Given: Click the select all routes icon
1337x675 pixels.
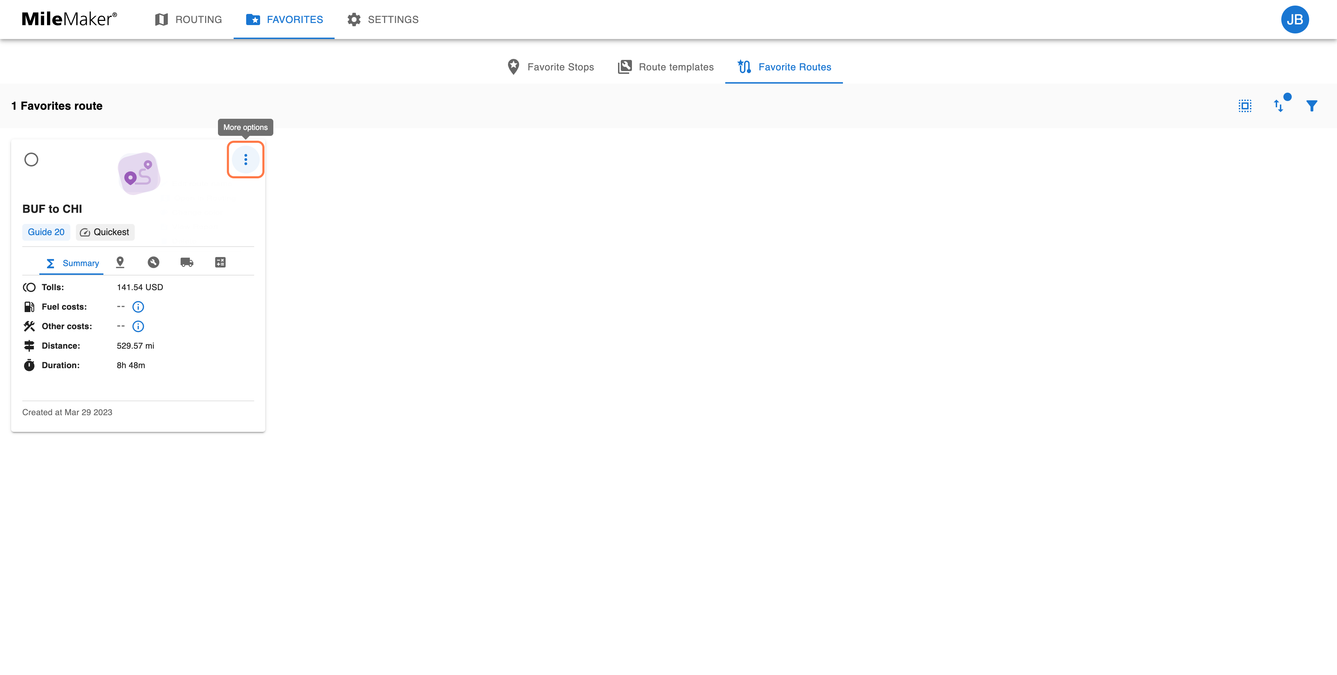Looking at the screenshot, I should [x=1245, y=106].
